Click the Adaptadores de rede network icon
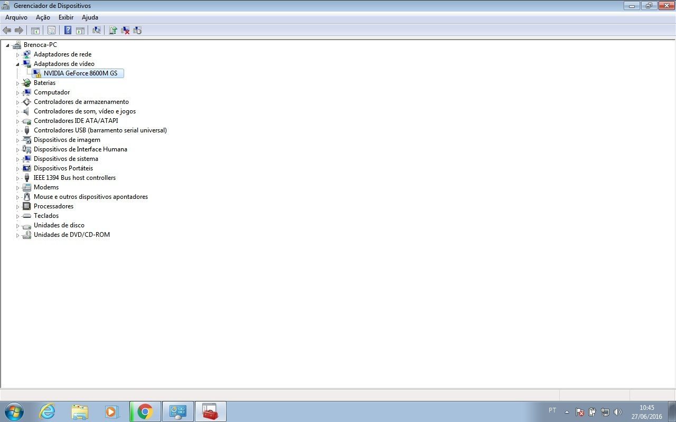Screen dimensions: 676x422 27,54
